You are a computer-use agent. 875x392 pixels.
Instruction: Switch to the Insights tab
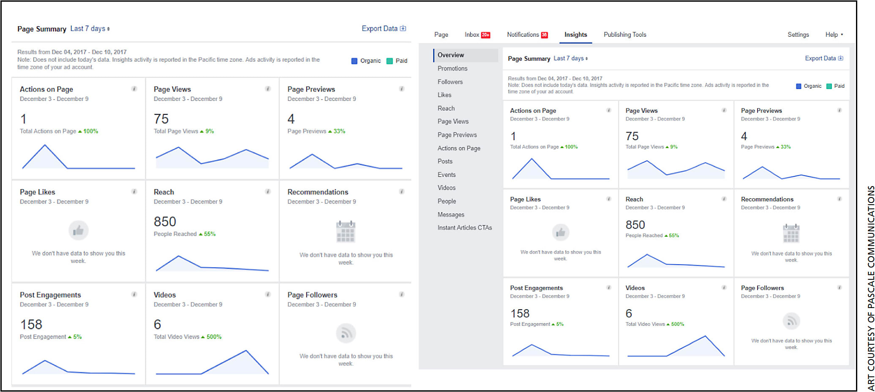(x=575, y=35)
